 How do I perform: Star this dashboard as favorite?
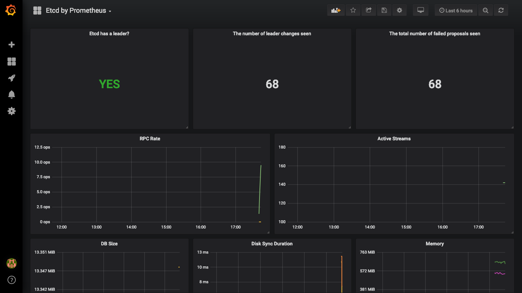coord(353,11)
